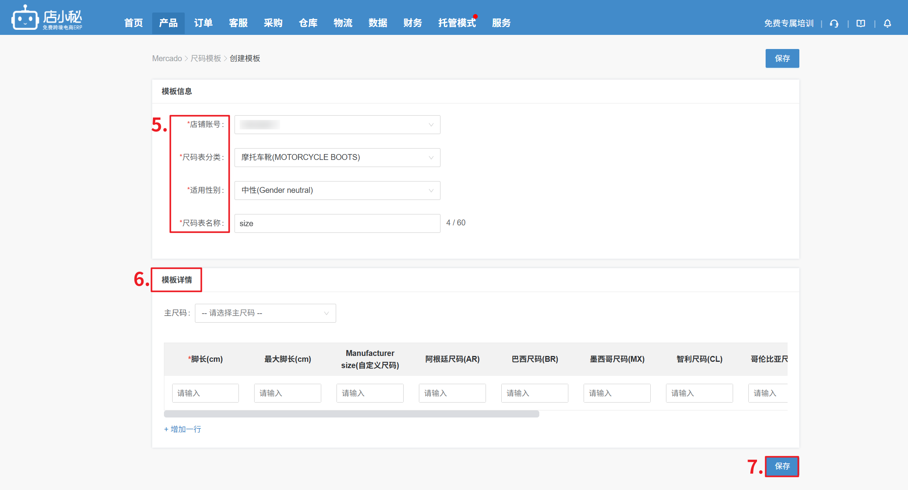Expand the 主尺码 selector

click(265, 313)
